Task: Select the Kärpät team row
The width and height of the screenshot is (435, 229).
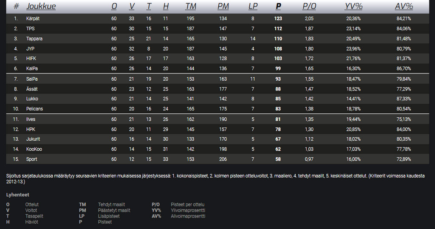Action: point(33,19)
